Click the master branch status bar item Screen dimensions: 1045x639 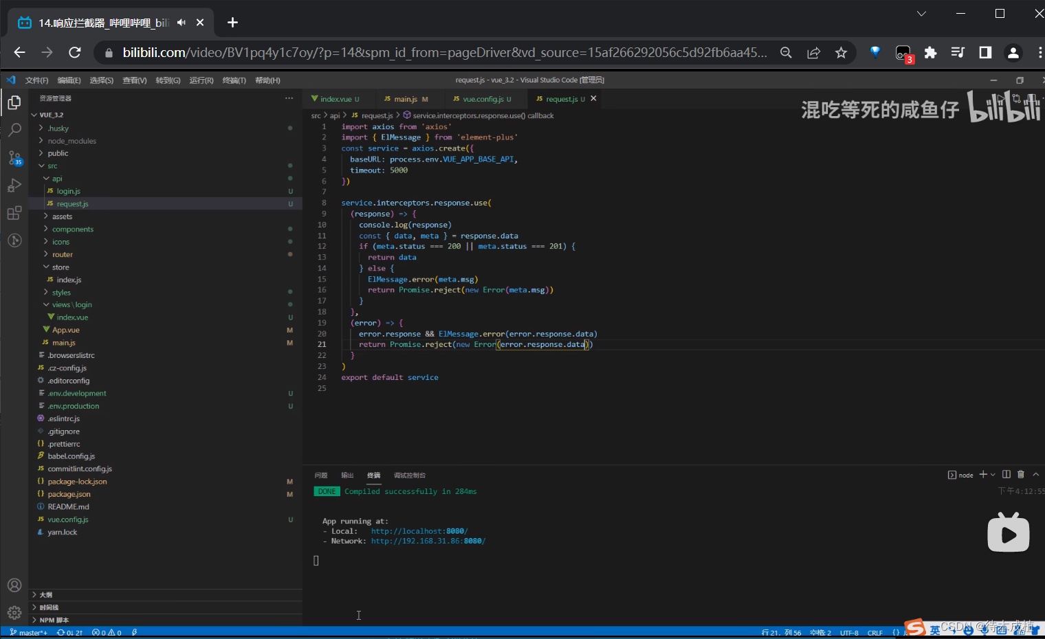(x=28, y=633)
